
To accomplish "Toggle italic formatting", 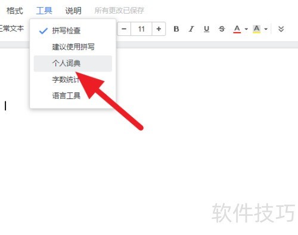I will point(191,29).
